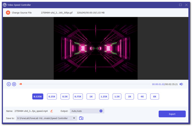
Task: Select the 8X speed option
Action: click(155, 97)
